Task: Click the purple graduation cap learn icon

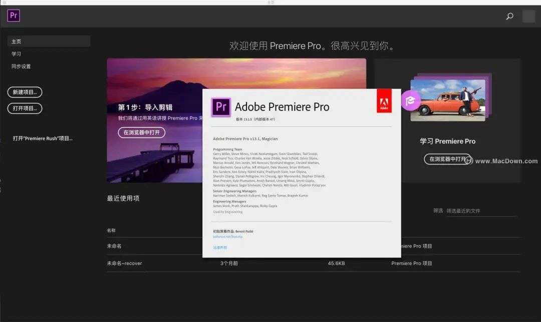Action: [411, 100]
